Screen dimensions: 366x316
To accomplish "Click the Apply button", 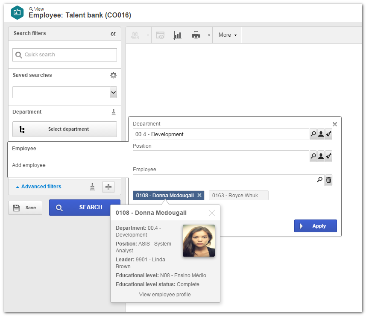I will tap(315, 226).
